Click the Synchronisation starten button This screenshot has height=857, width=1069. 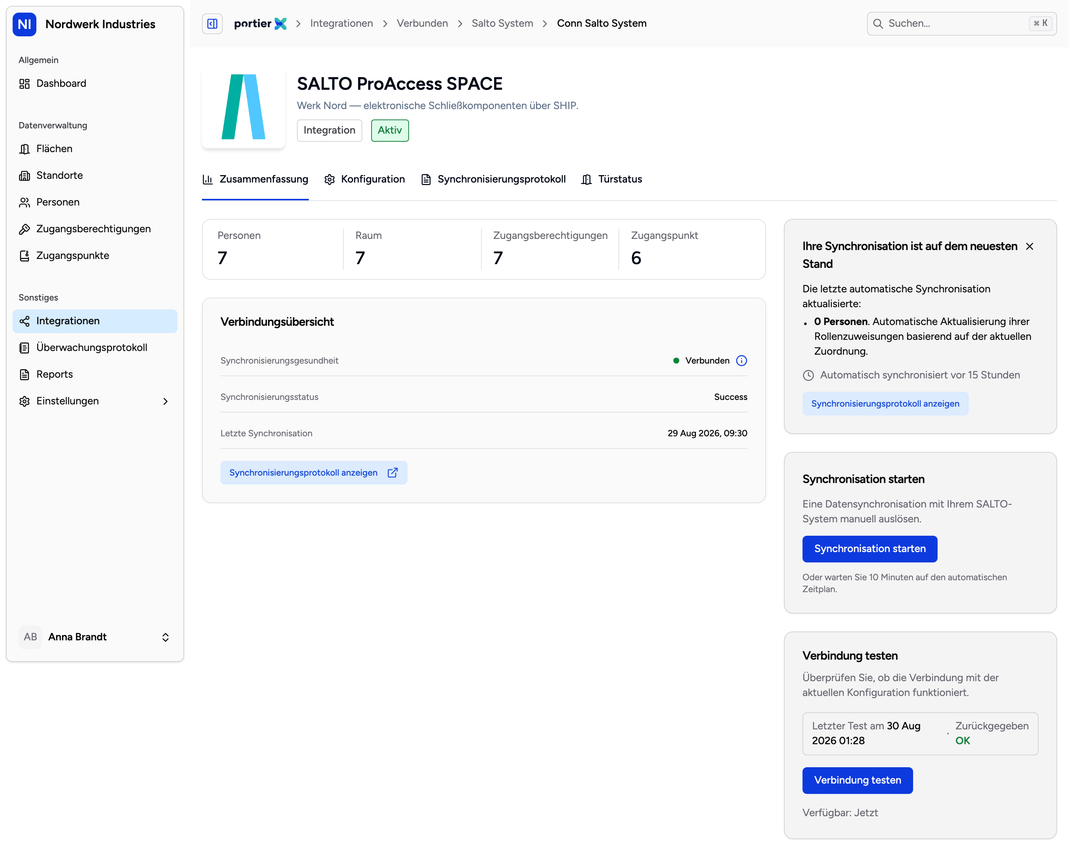870,549
